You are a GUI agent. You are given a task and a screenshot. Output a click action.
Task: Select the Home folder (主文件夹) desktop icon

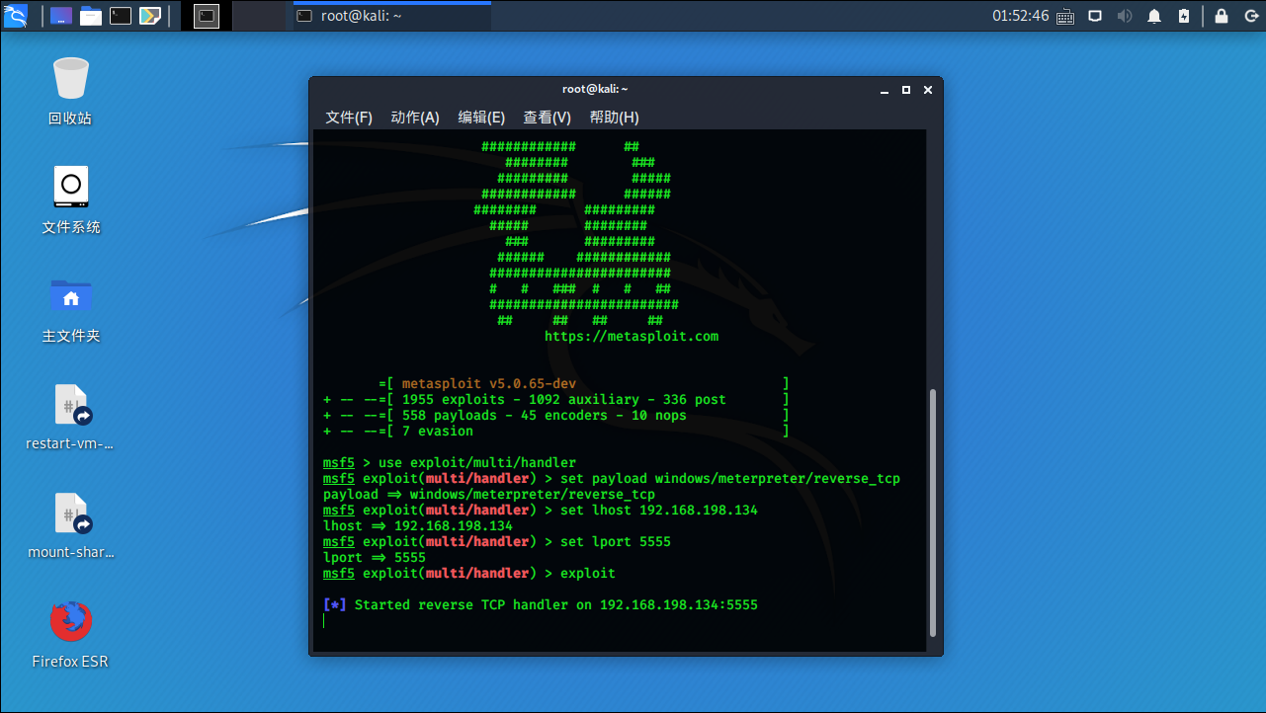point(71,308)
